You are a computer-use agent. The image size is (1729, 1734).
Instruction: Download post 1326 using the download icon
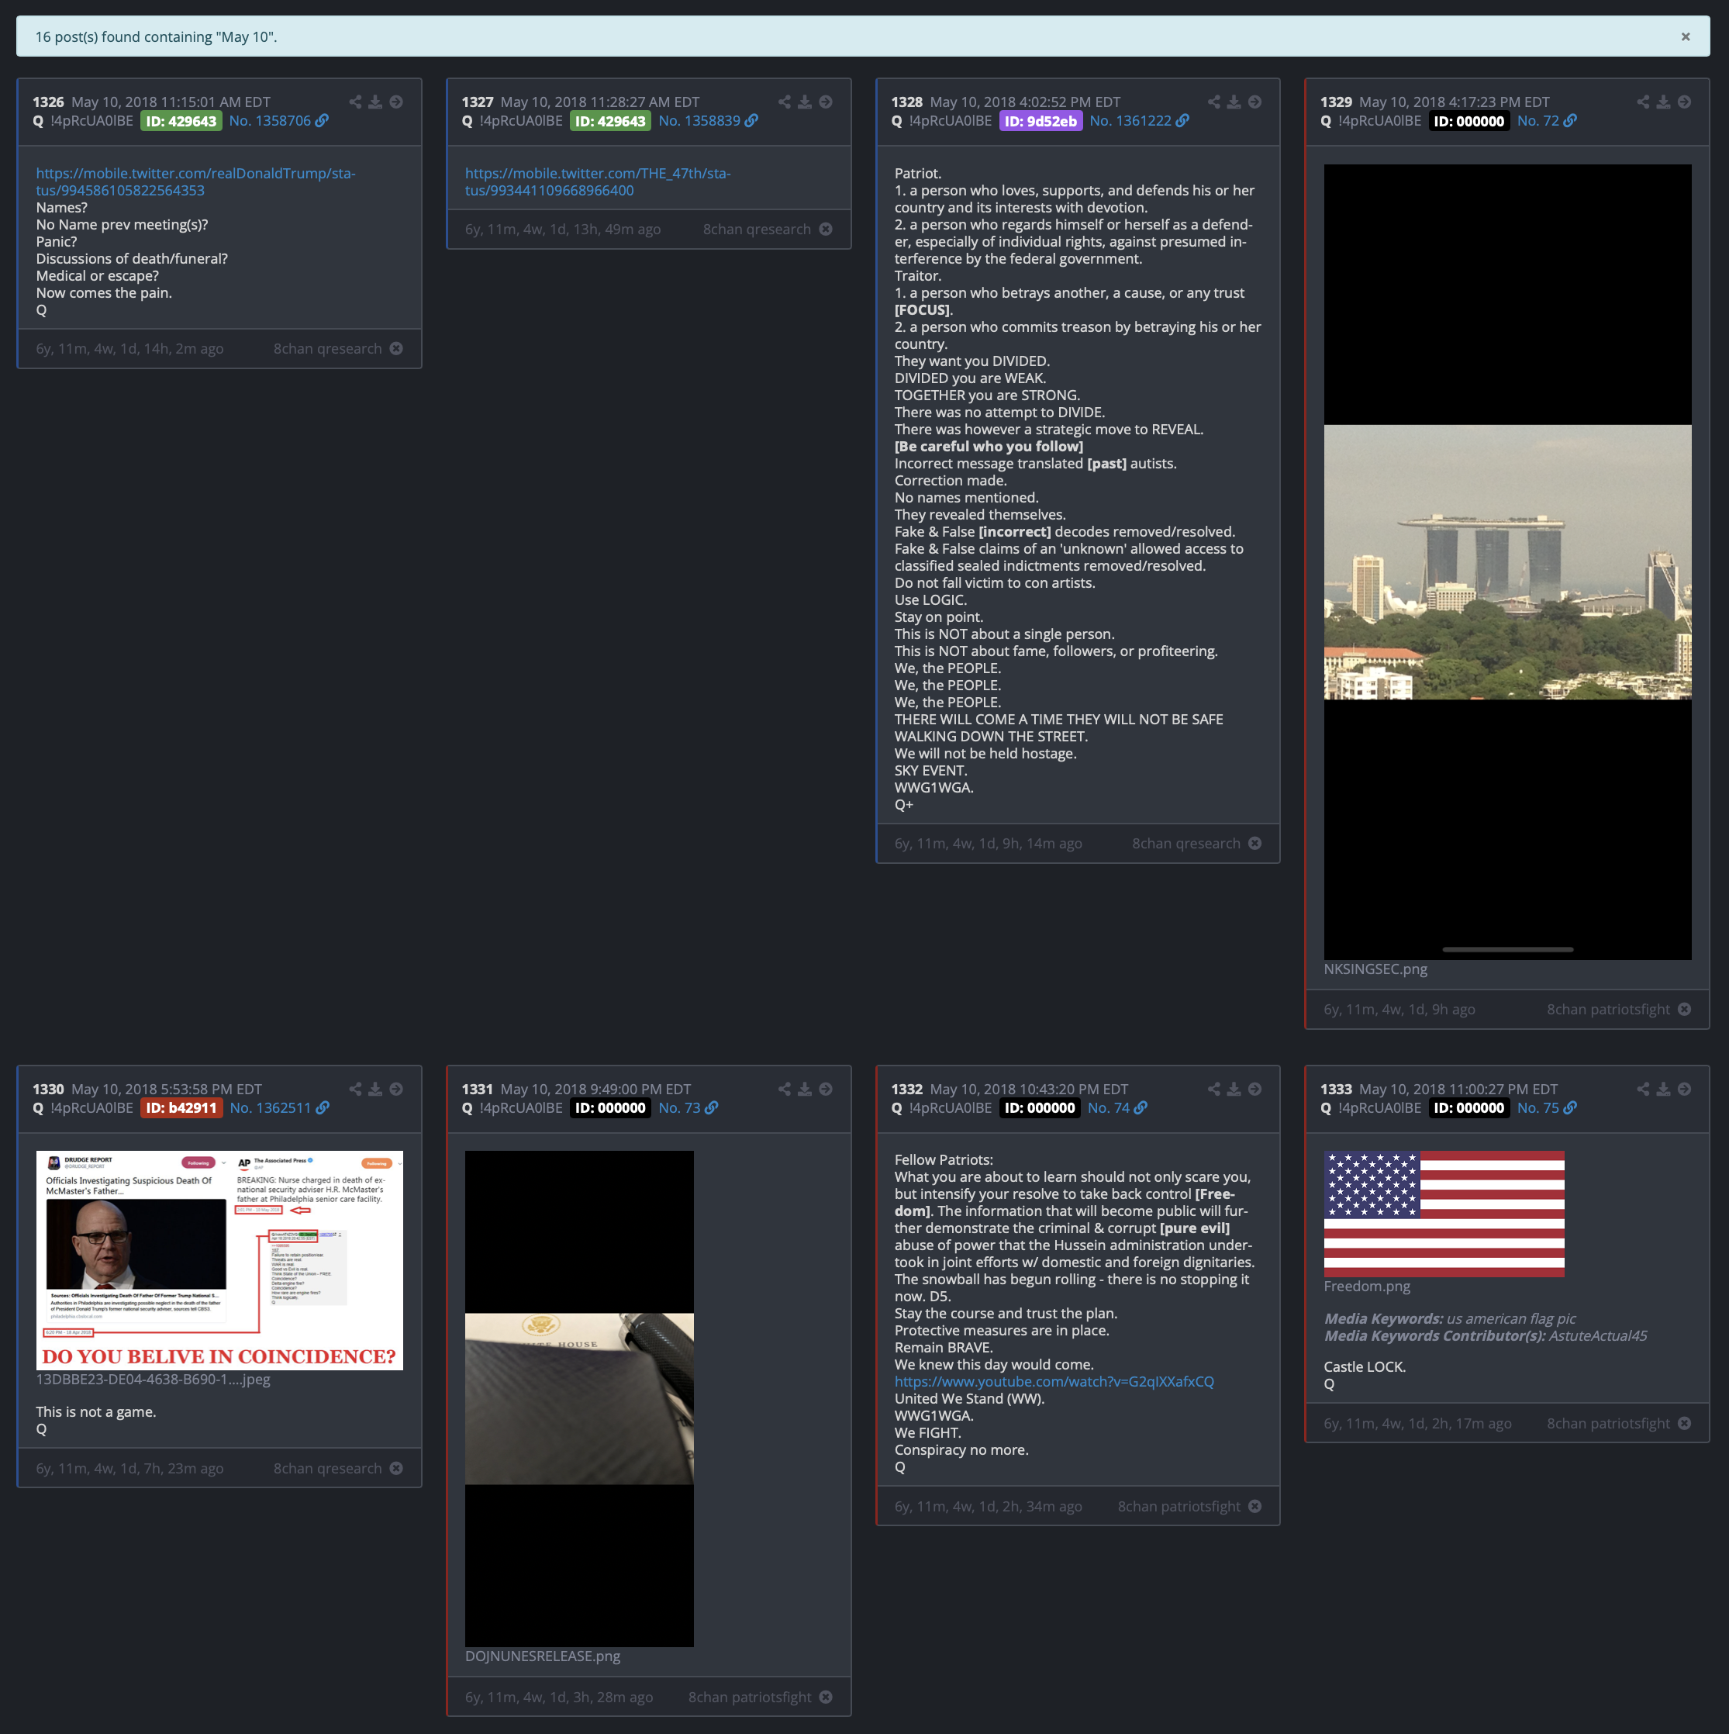coord(375,102)
